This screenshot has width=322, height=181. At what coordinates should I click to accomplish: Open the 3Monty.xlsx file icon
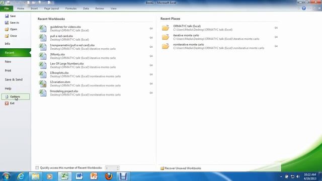pos(43,56)
